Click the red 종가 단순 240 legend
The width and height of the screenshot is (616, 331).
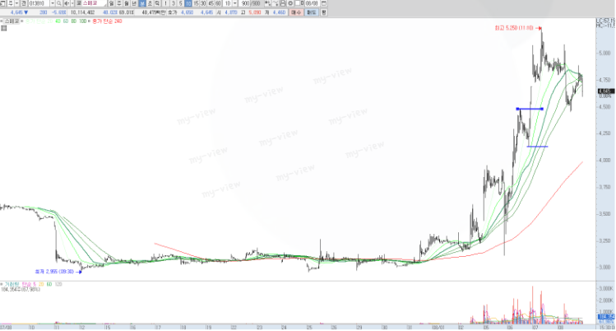[x=107, y=21]
